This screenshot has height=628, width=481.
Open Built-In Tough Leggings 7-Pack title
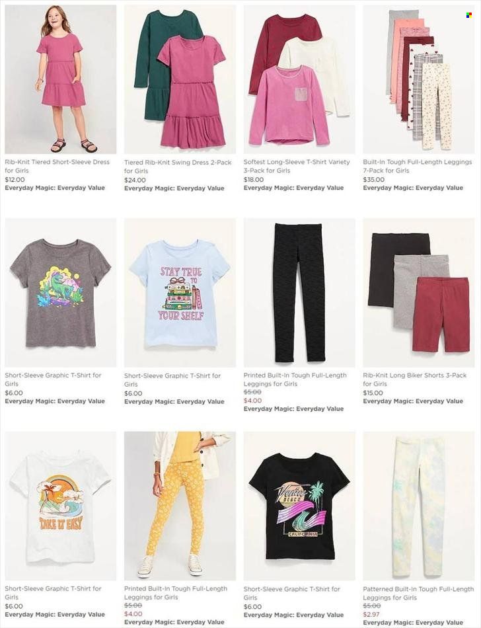tap(418, 166)
